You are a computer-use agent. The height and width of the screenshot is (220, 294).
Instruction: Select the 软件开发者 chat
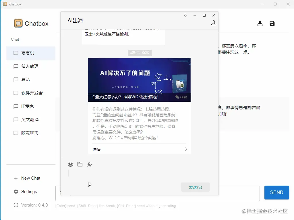[x=31, y=93]
